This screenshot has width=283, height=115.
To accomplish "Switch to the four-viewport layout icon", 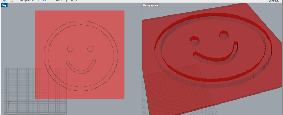I will pos(5,1).
